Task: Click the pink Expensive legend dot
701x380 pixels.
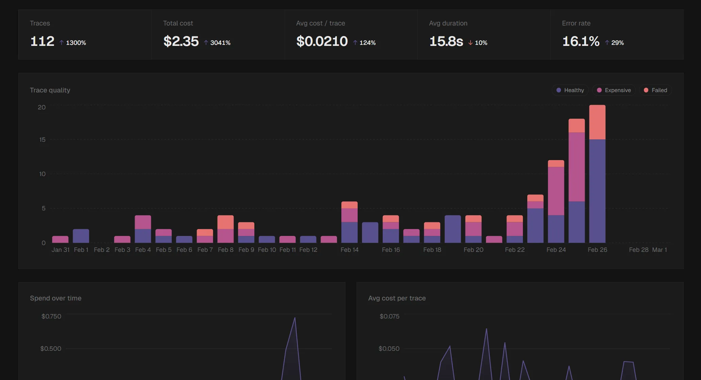Action: click(x=599, y=90)
